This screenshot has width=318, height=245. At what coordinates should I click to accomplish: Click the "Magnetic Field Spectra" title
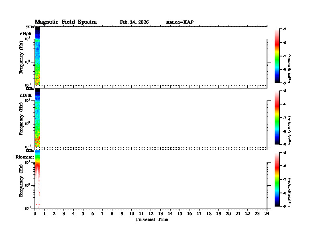(x=66, y=22)
